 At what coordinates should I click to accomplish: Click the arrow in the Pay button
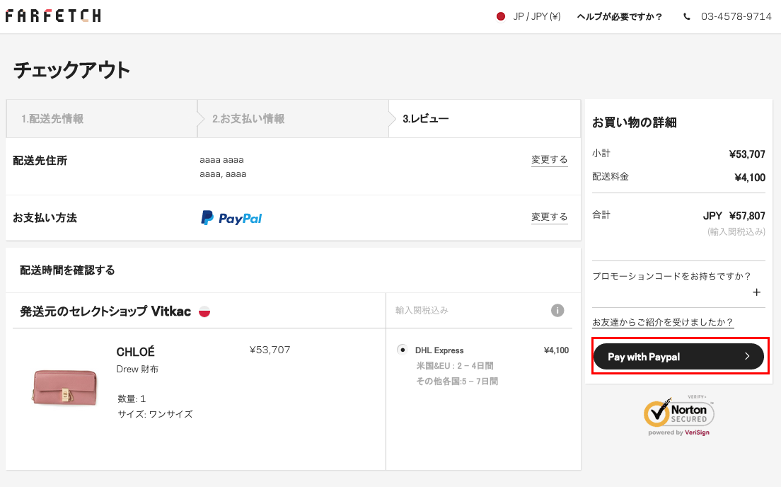[746, 356]
